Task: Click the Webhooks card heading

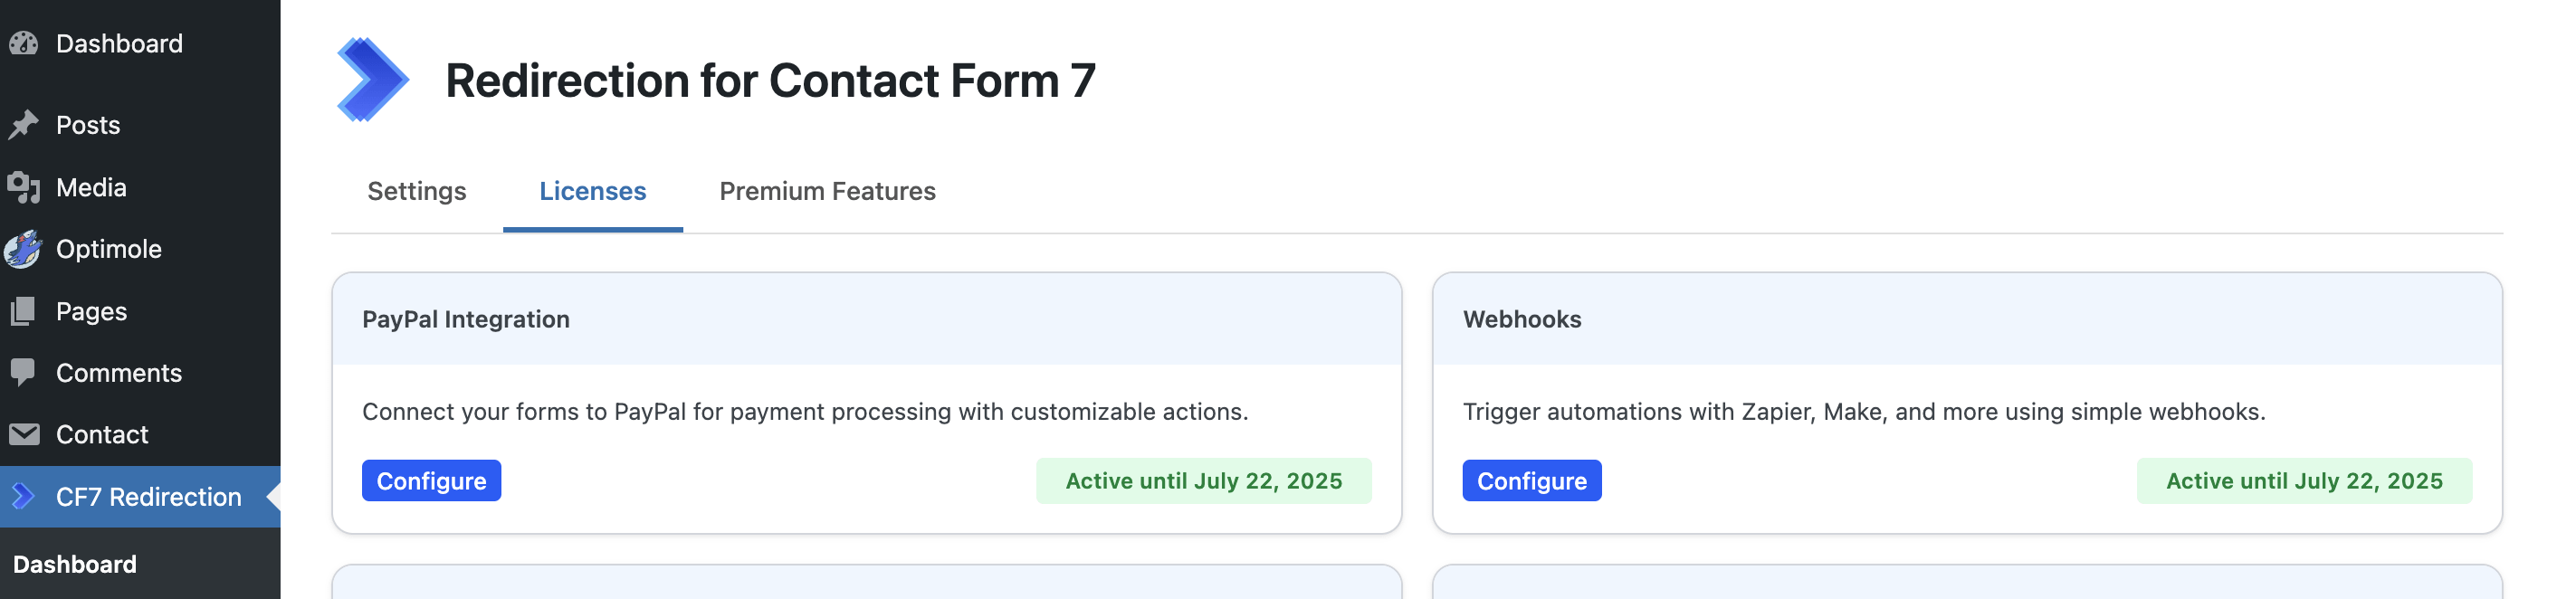Action: click(x=1521, y=319)
